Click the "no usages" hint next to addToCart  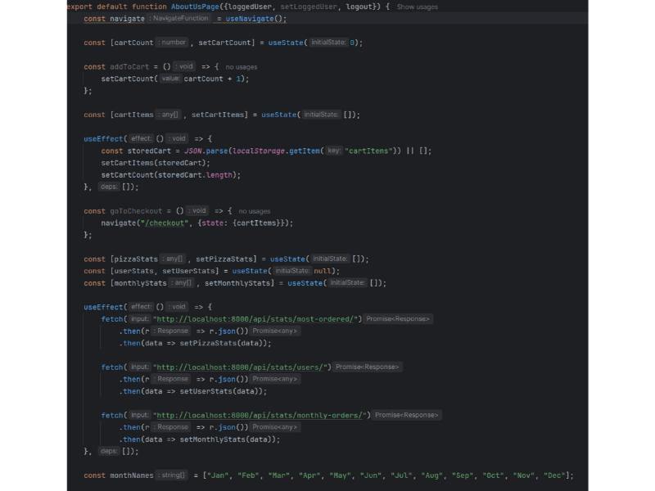coord(242,66)
